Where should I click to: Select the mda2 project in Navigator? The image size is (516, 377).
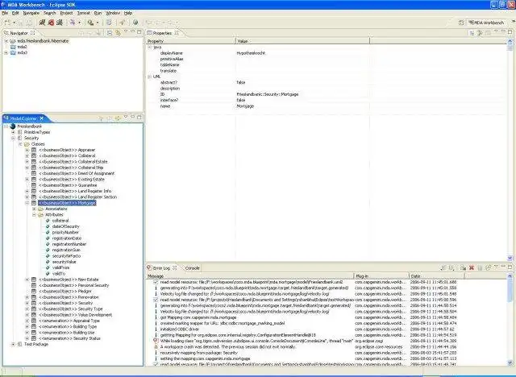point(22,47)
